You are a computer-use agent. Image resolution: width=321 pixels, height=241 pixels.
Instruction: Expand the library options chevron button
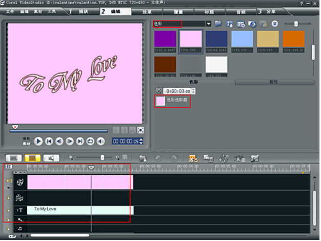275,24
